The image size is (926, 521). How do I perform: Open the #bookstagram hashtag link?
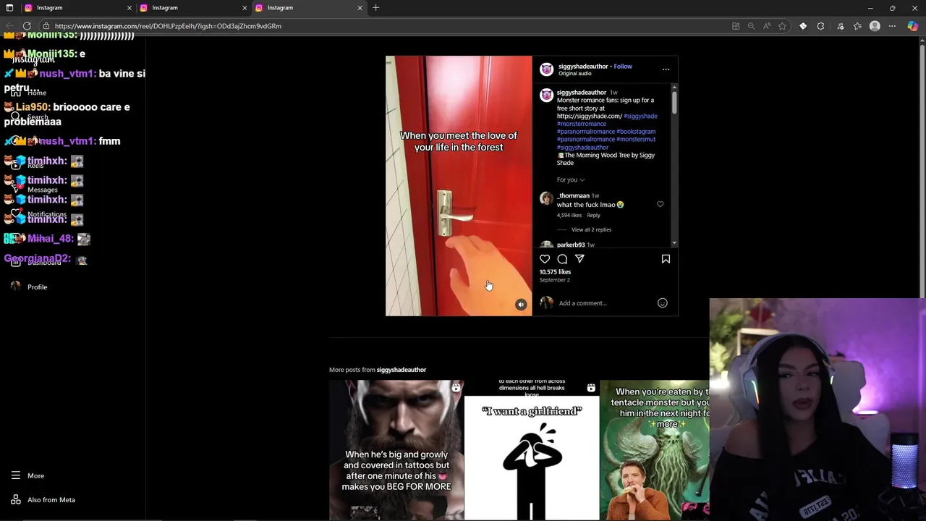tap(636, 132)
